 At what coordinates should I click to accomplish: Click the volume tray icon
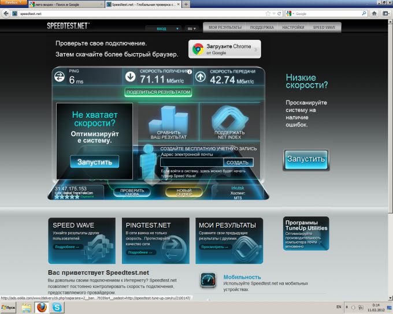(x=353, y=307)
